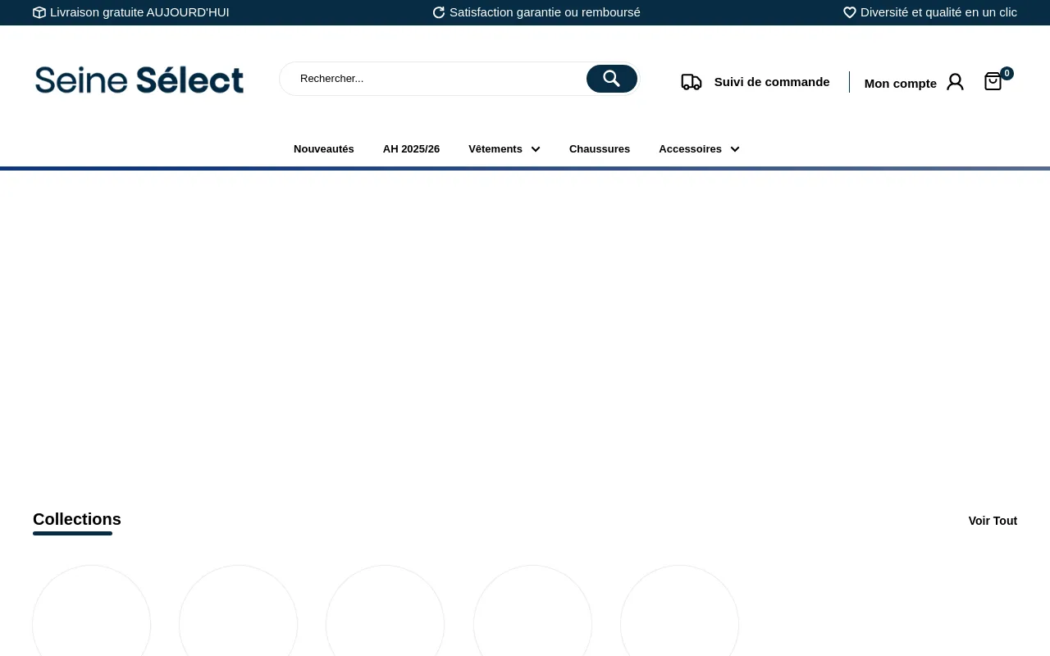Click the Suivi de commande link
Image resolution: width=1050 pixels, height=656 pixels.
pyautogui.click(x=772, y=82)
